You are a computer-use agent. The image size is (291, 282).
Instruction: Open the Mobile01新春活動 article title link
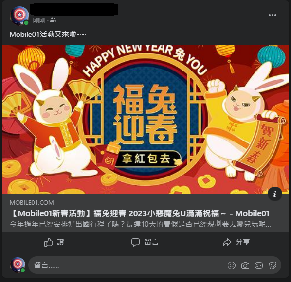[139, 213]
